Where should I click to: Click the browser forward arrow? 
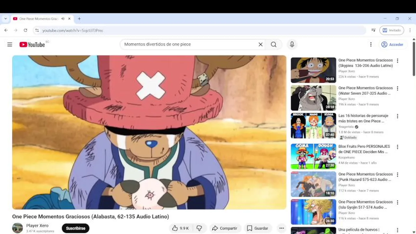[x=16, y=30]
